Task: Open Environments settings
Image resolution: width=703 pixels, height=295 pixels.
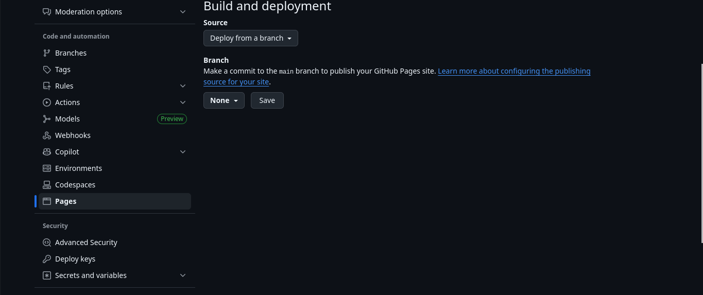Action: [115, 168]
